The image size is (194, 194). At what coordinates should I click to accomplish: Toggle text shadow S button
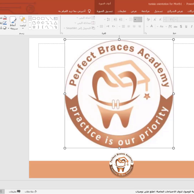181,26
